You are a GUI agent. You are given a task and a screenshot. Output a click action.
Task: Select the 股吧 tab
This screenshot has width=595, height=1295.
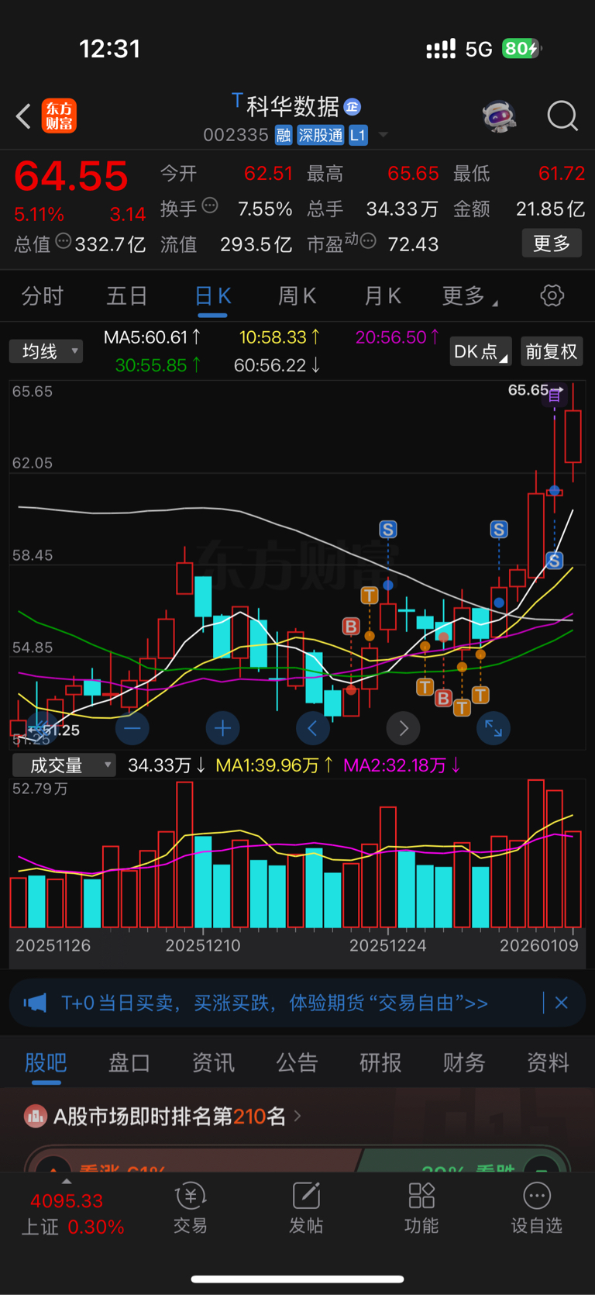point(46,1062)
